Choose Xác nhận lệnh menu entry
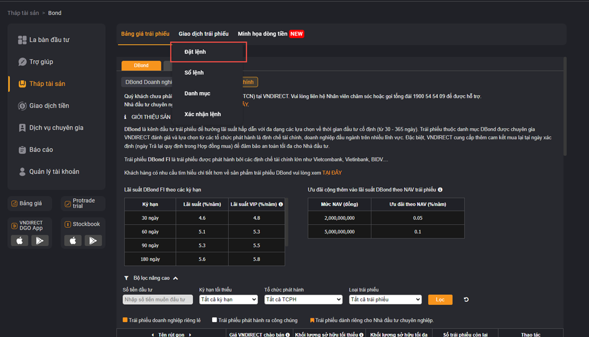The height and width of the screenshot is (337, 589). 203,114
